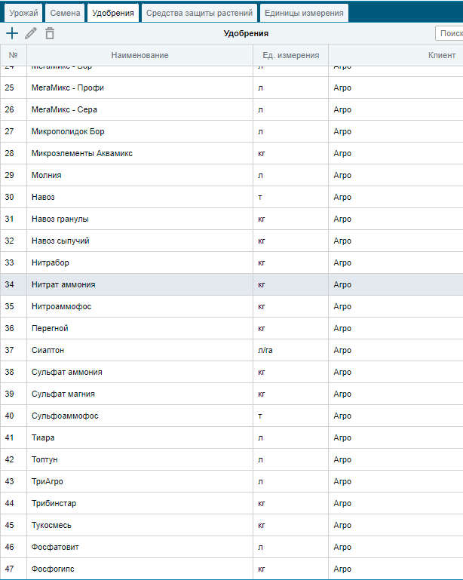Screen dimensions: 463x580
Task: Click the Поиск search field
Action: click(x=449, y=33)
